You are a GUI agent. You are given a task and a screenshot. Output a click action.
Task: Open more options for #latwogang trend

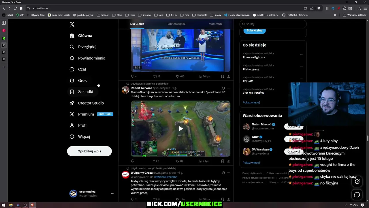point(302,66)
